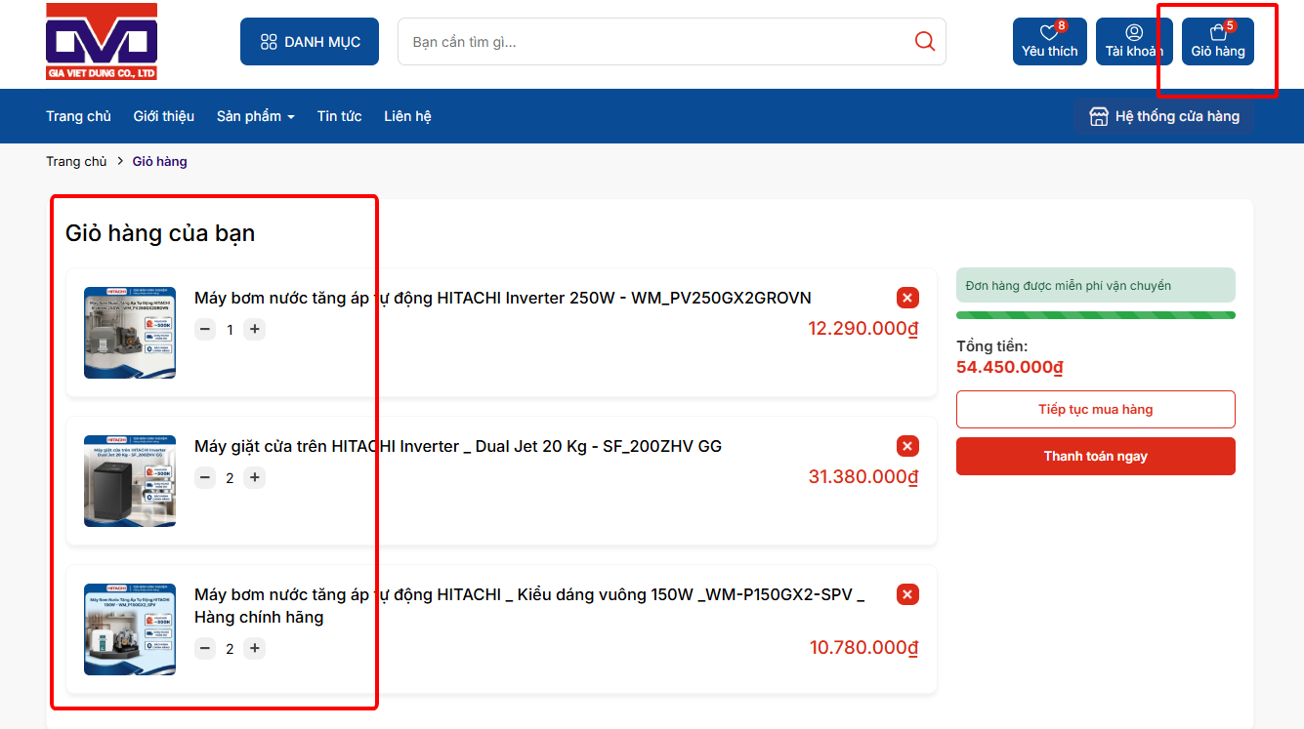Increase quantity of the HITACHI washing machine
The height and width of the screenshot is (729, 1304).
click(254, 477)
